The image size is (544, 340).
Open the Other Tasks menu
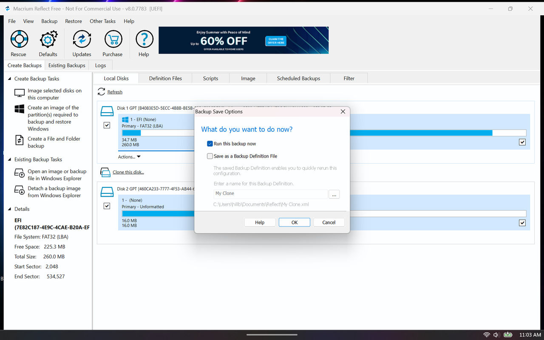(103, 21)
